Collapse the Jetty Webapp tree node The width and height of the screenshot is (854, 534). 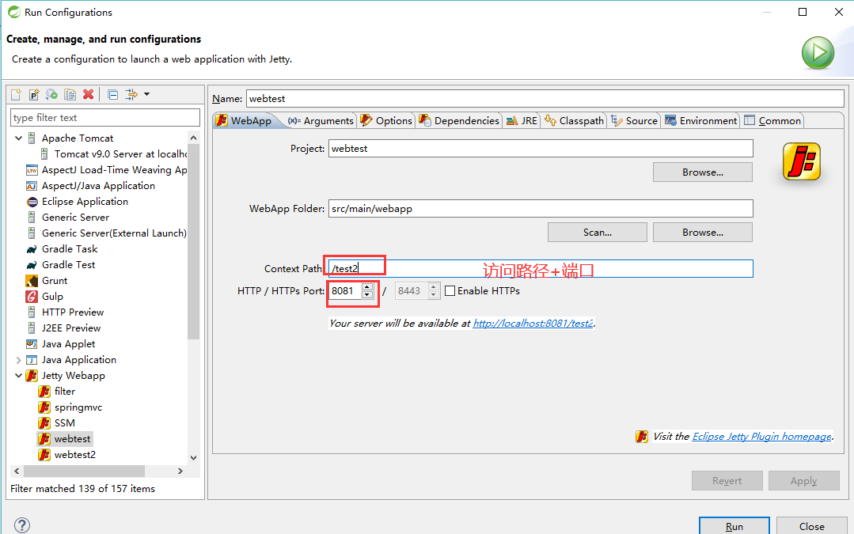18,376
